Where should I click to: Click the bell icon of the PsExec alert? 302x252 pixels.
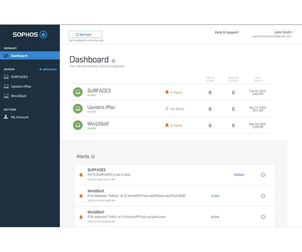[81, 196]
